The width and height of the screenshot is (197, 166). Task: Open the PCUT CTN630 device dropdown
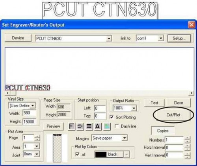point(109,39)
